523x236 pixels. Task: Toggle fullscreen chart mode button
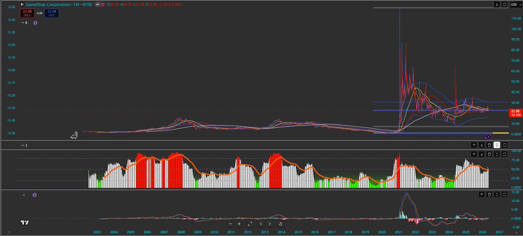[250, 224]
